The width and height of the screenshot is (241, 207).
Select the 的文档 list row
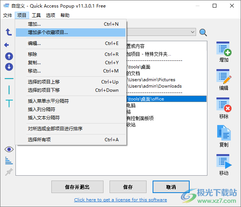pos(167,73)
